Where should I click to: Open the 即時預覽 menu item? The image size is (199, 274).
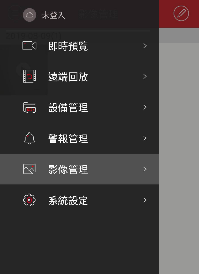point(79,46)
